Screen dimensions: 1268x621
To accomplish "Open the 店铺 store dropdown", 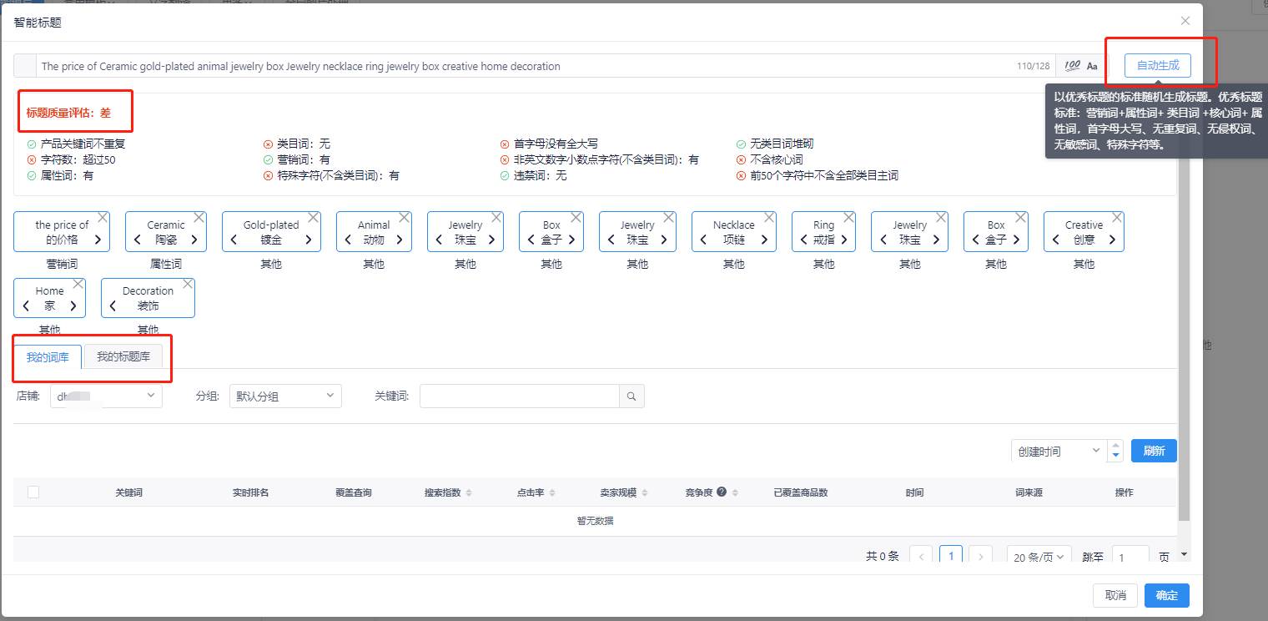I will [106, 396].
